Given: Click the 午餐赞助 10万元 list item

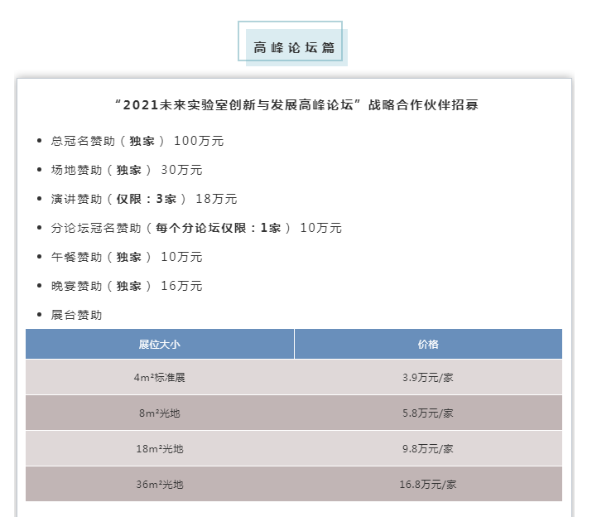Looking at the screenshot, I should pos(127,257).
